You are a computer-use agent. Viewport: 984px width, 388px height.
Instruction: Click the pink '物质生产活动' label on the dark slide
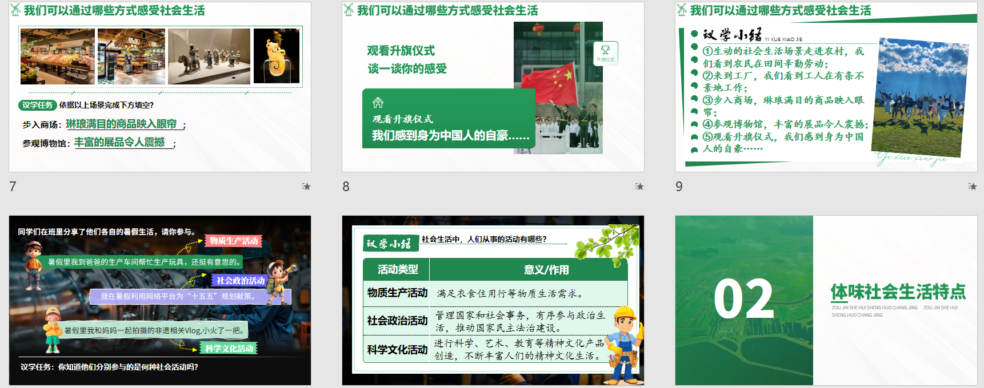point(233,241)
